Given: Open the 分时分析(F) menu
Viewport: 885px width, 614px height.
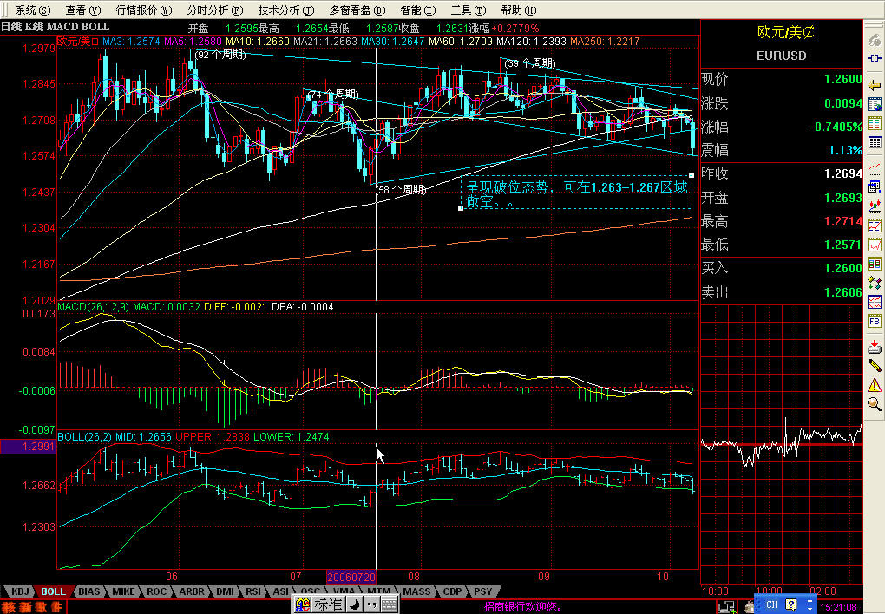Looking at the screenshot, I should tap(215, 10).
